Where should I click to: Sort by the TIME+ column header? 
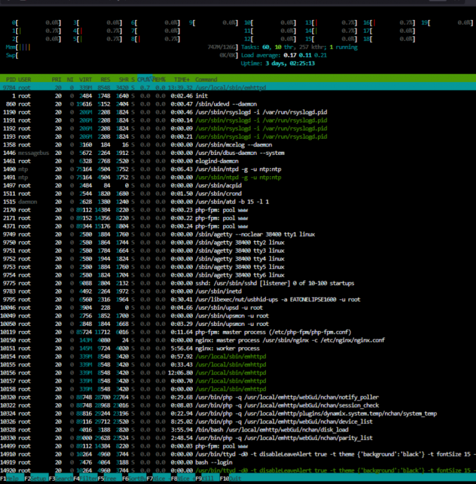click(x=182, y=79)
